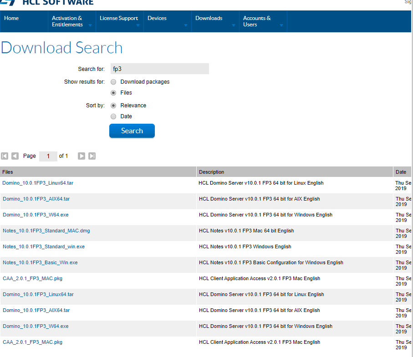The width and height of the screenshot is (413, 357).
Task: Sort results by Date
Action: tap(113, 116)
